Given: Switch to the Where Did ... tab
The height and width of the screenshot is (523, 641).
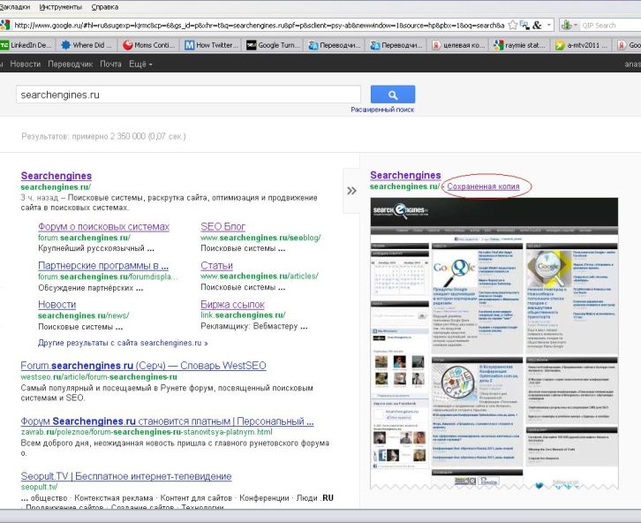Looking at the screenshot, I should pyautogui.click(x=87, y=45).
